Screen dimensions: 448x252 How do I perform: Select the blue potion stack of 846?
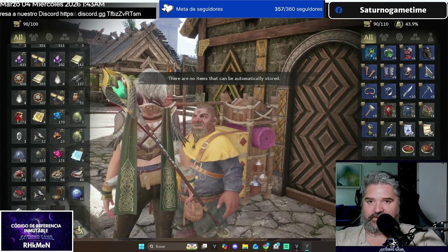tap(388, 129)
